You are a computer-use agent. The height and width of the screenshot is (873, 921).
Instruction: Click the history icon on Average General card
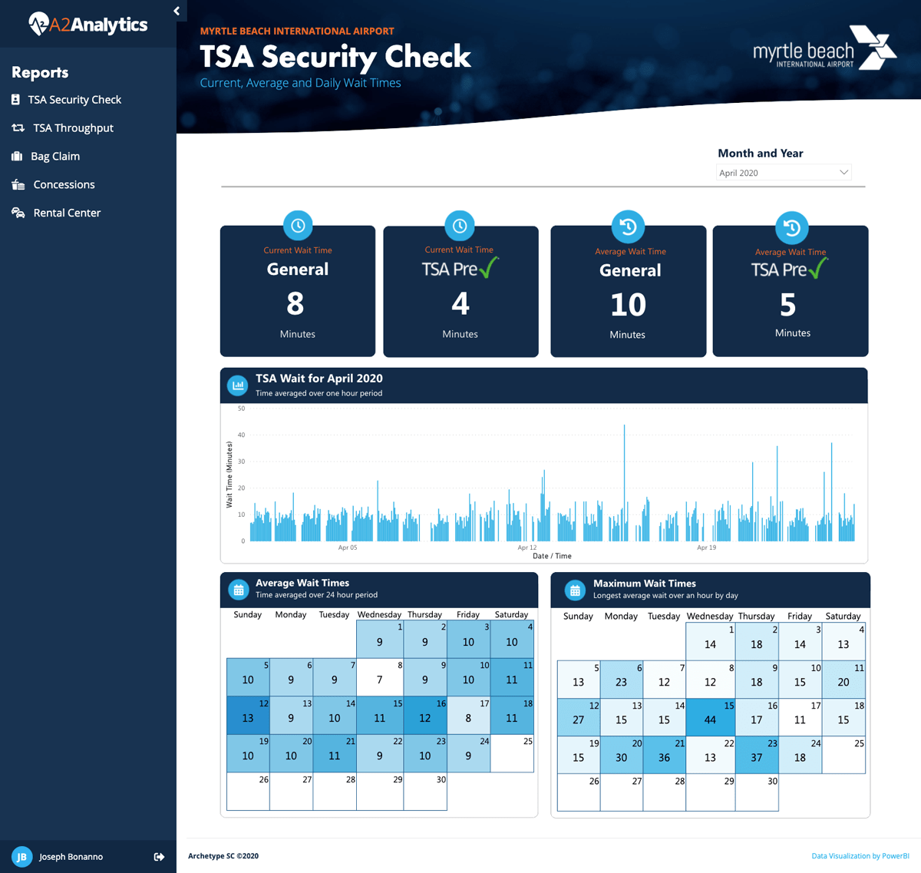[x=628, y=227]
